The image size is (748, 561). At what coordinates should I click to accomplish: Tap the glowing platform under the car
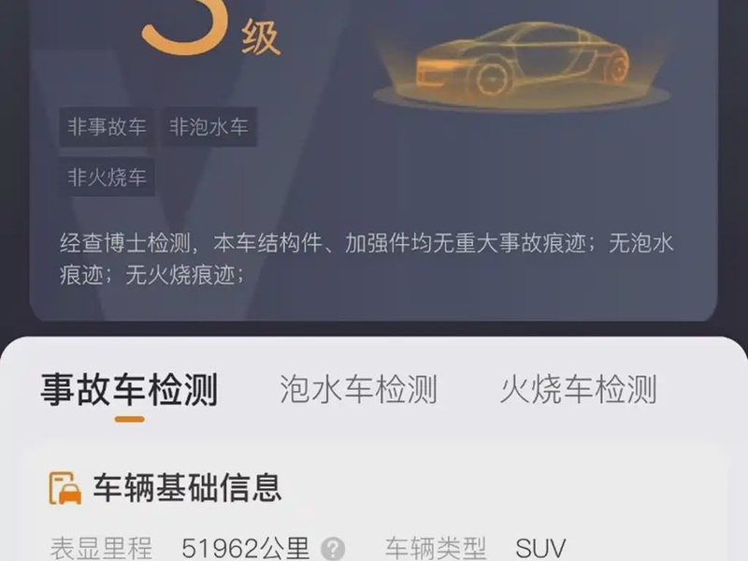point(523,95)
